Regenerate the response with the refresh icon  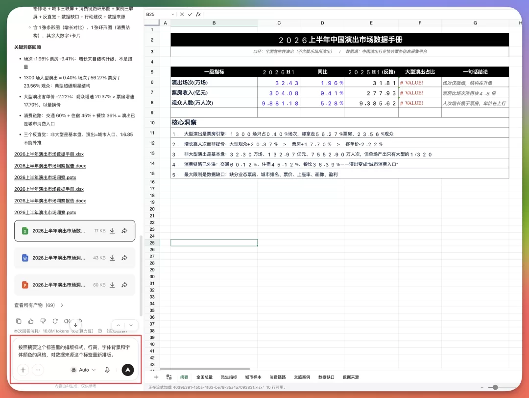point(55,321)
